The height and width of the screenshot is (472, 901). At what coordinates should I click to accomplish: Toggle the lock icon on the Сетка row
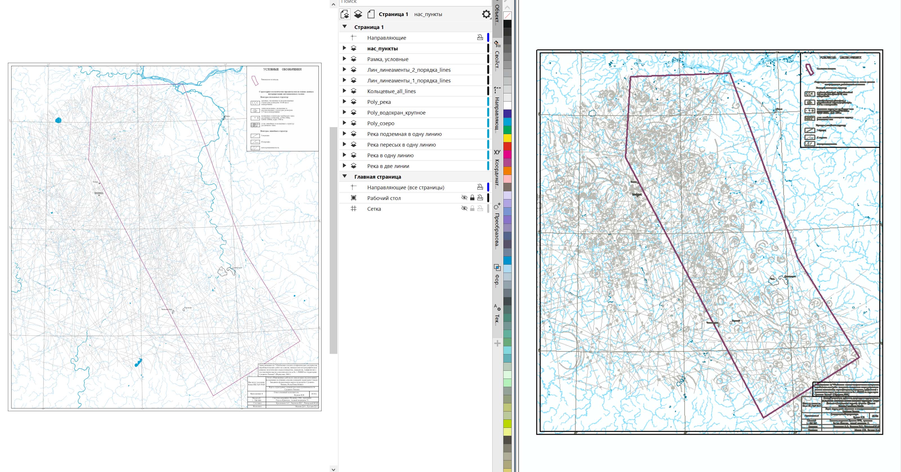tap(472, 209)
